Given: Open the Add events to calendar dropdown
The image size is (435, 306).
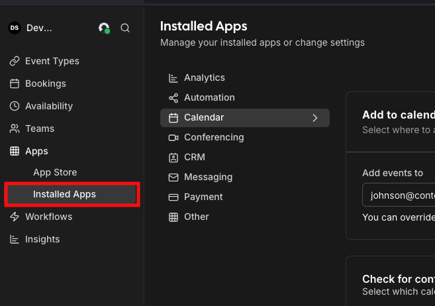Looking at the screenshot, I should (397, 195).
